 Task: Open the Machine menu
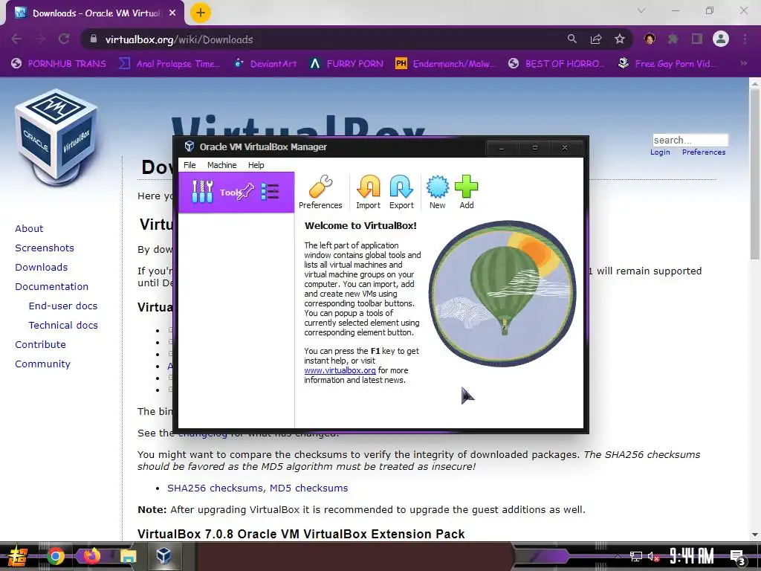click(221, 165)
